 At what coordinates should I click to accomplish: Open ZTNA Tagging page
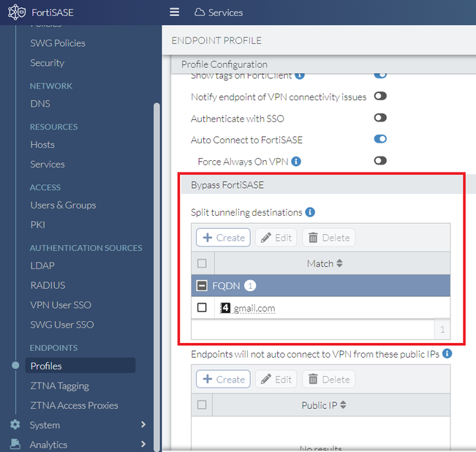(59, 386)
